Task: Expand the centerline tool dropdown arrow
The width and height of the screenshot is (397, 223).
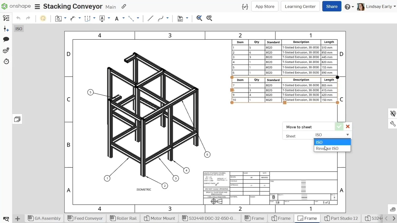Action: coord(138,18)
